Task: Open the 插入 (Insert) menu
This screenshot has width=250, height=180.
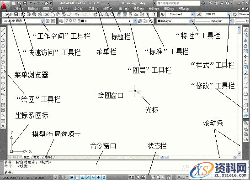Action: point(63,9)
